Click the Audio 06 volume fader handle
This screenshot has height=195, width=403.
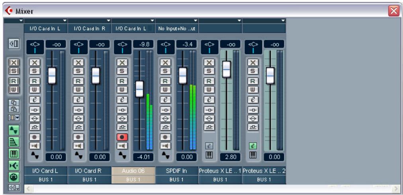139,89
